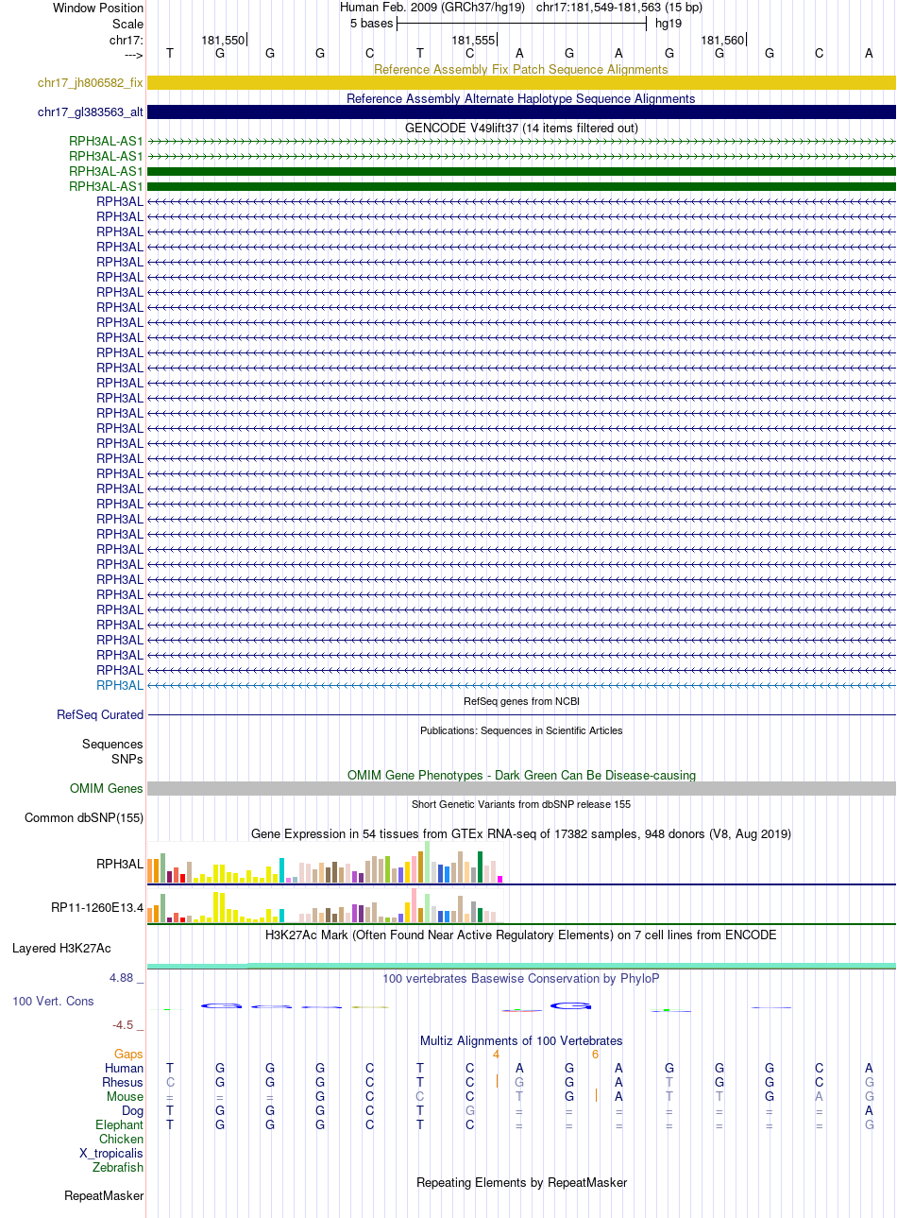This screenshot has height=1218, width=897.
Task: Open 'Reference Assembly Alternate Haplotype Sequence Alignments' title
Action: point(521,98)
